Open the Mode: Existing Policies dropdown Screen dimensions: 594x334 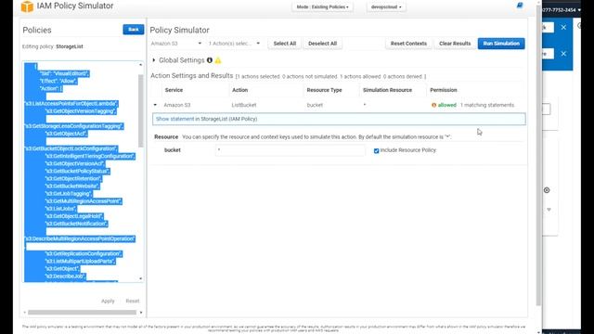coord(322,6)
